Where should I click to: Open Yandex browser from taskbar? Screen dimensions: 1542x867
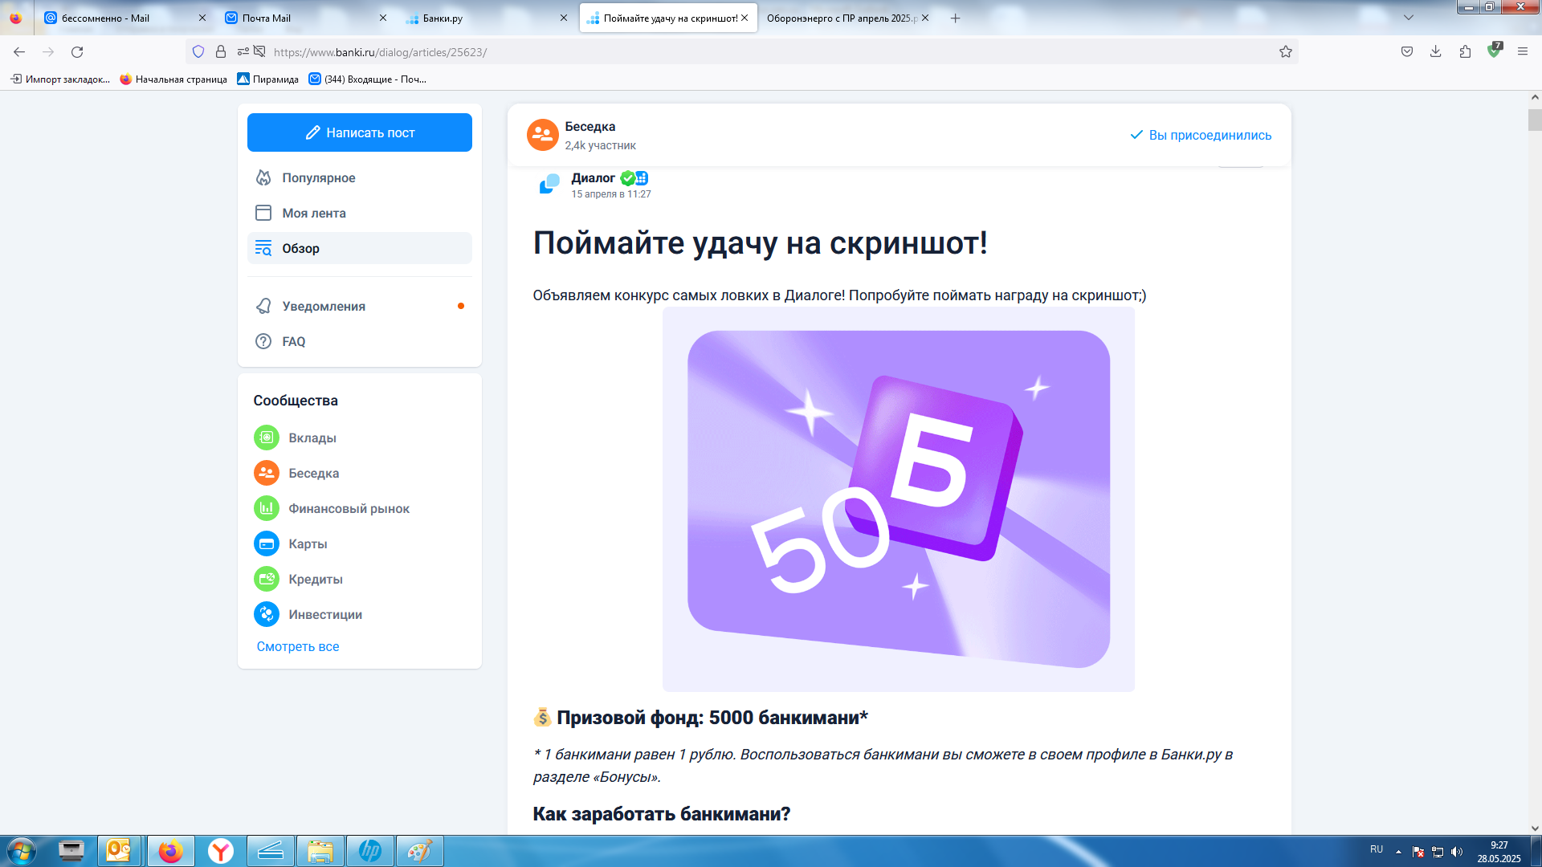coord(220,851)
